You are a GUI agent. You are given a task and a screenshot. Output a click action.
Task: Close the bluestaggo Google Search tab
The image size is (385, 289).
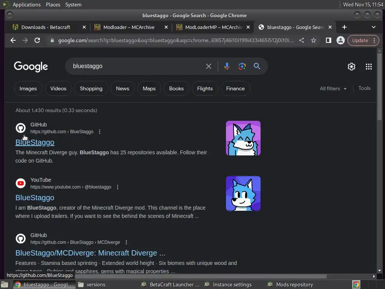click(x=330, y=27)
